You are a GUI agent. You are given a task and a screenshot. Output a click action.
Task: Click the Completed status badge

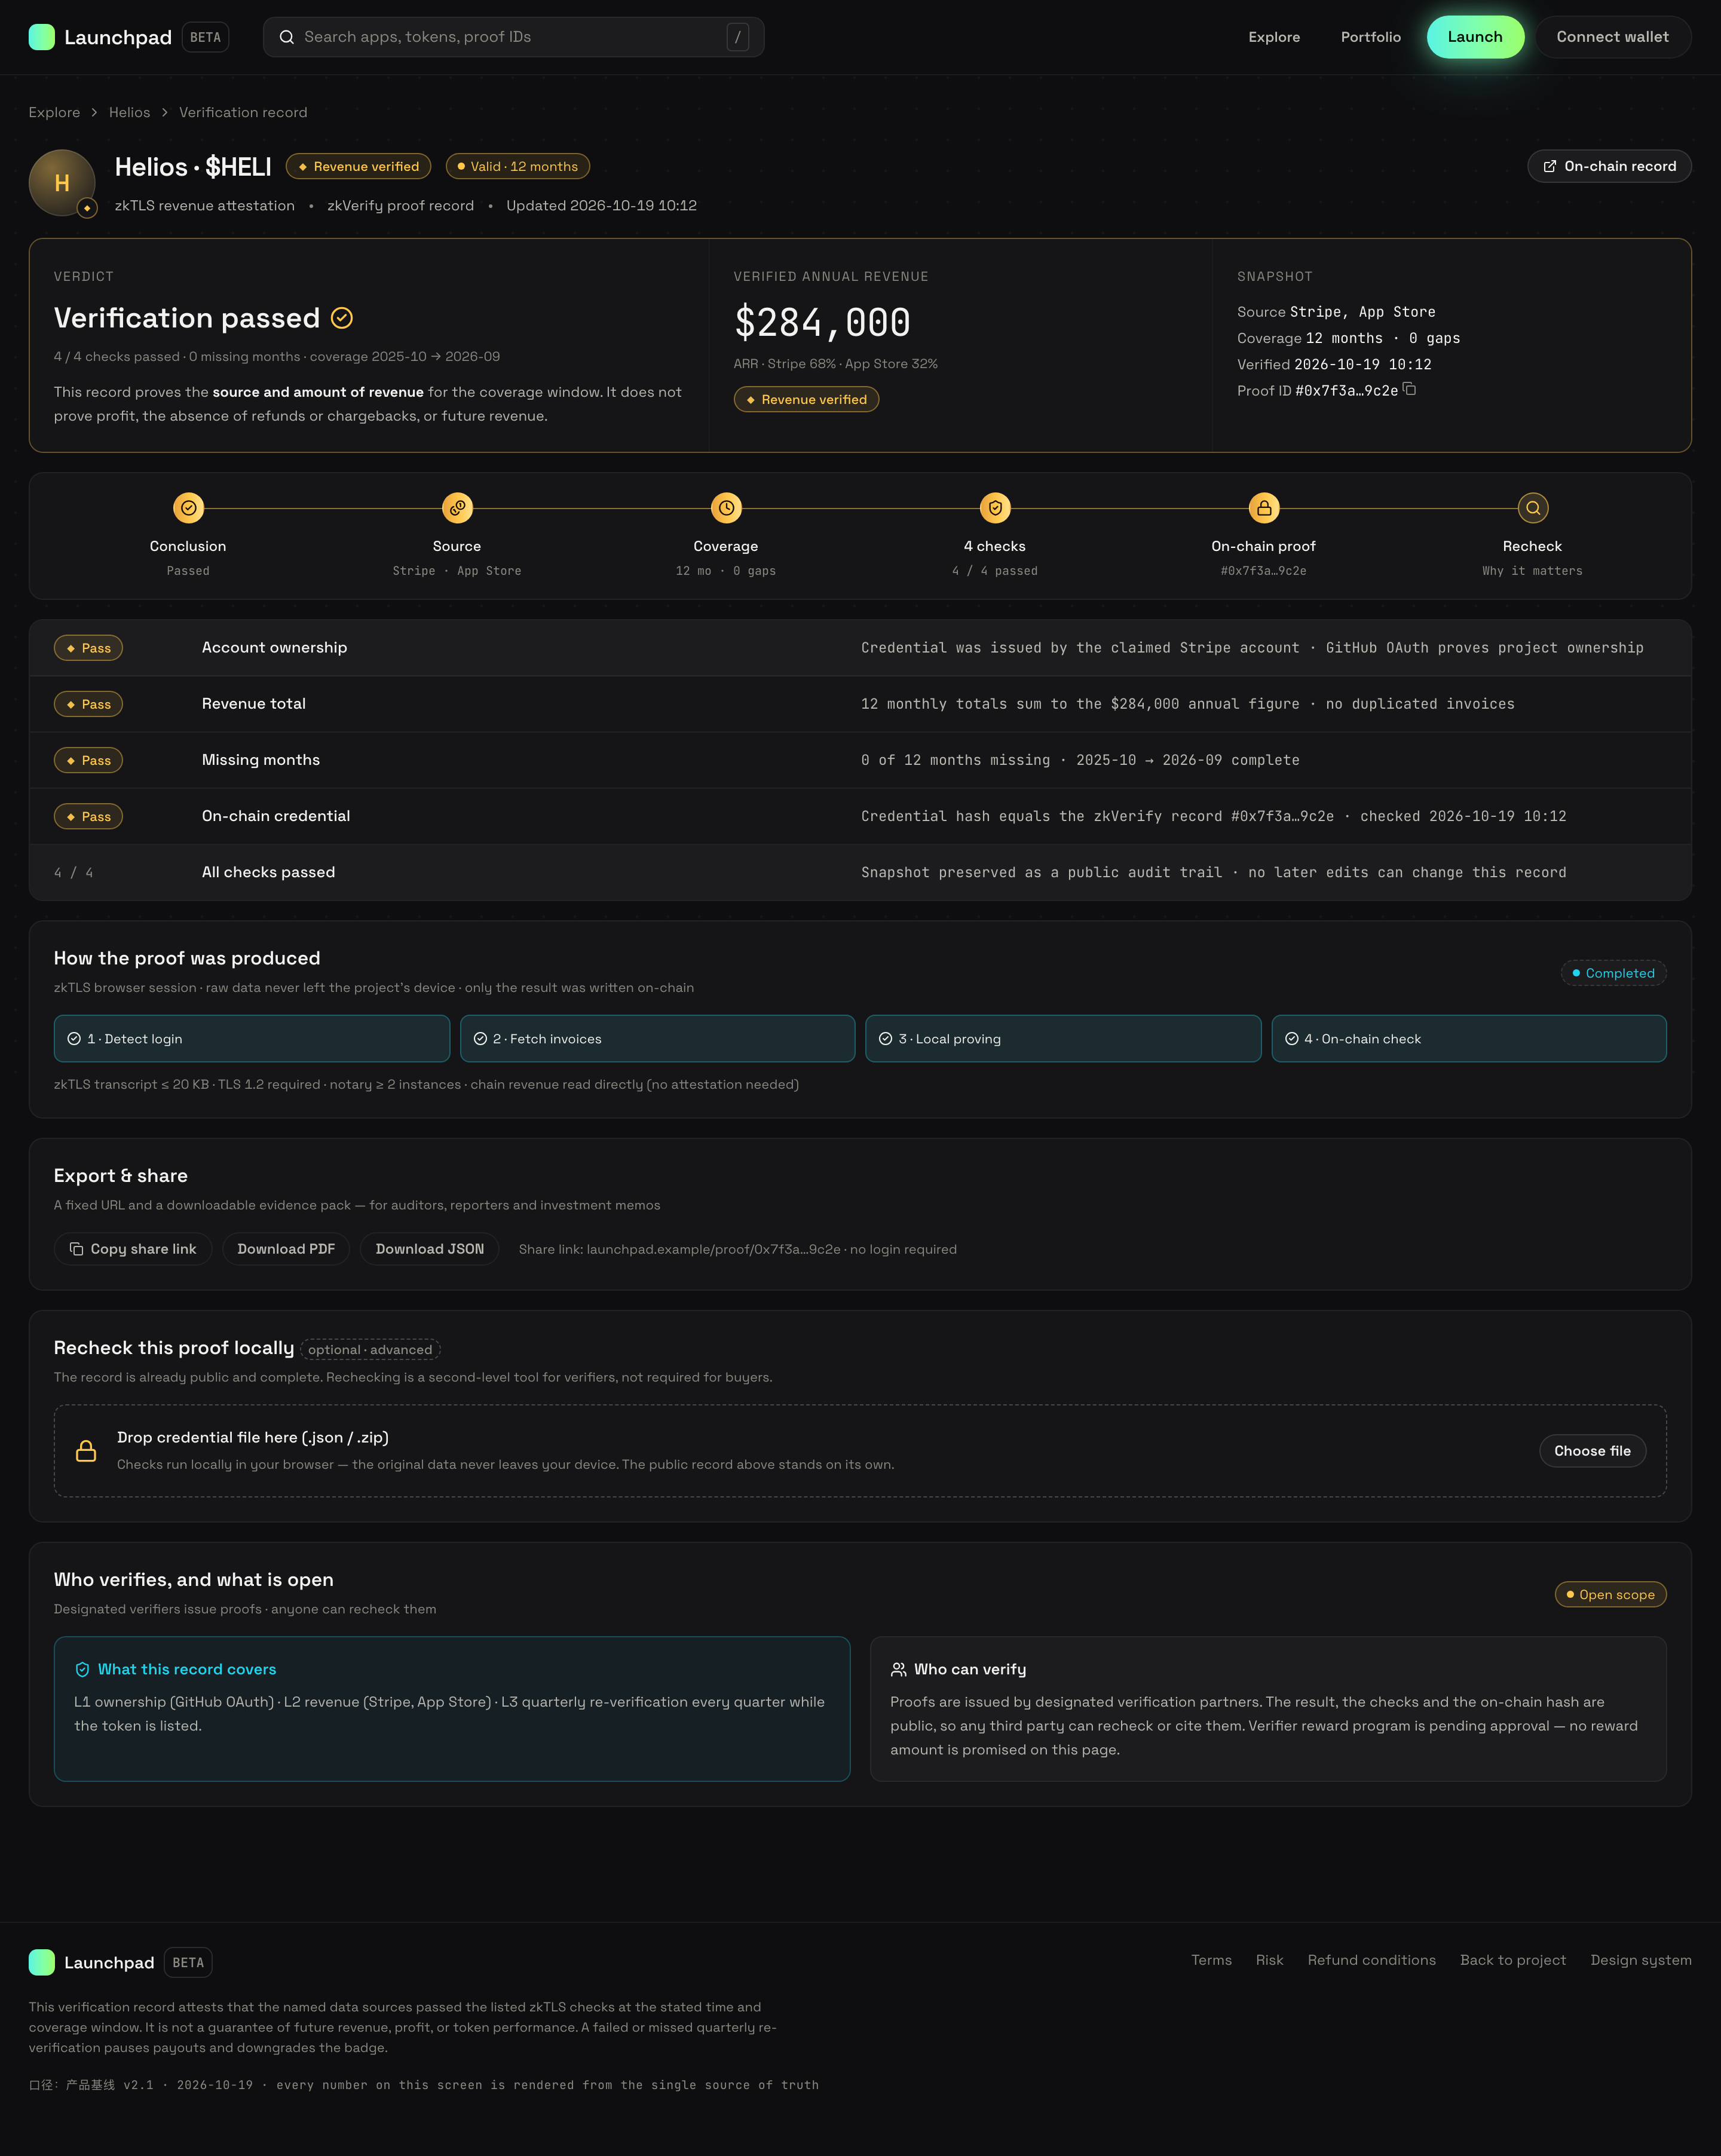[1613, 973]
